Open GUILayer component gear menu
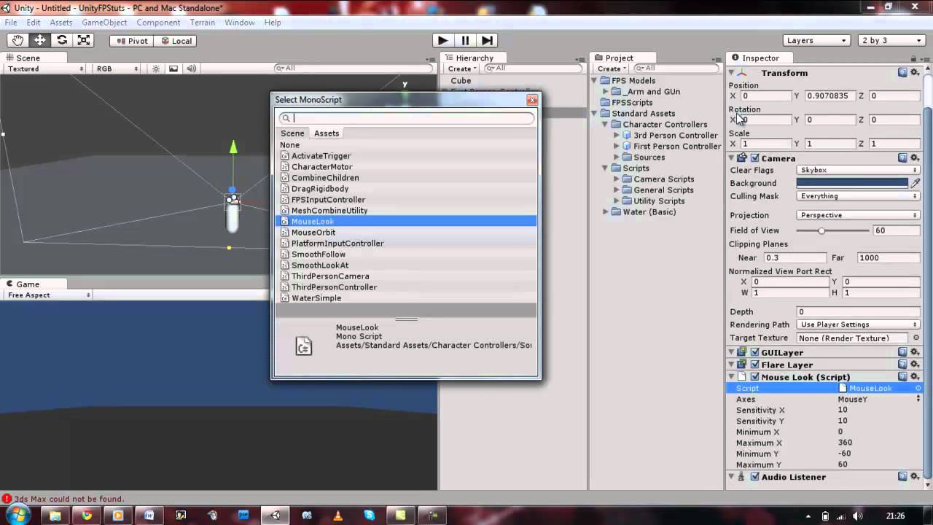The image size is (933, 525). [915, 352]
